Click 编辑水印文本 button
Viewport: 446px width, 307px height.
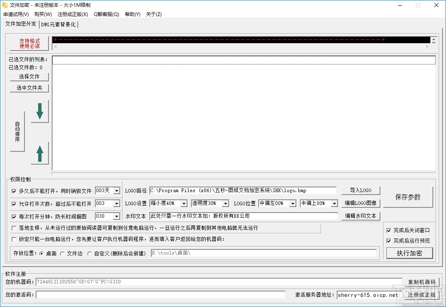[x=361, y=216]
